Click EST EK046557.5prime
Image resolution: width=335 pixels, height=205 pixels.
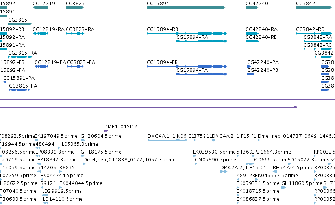pos(276,176)
